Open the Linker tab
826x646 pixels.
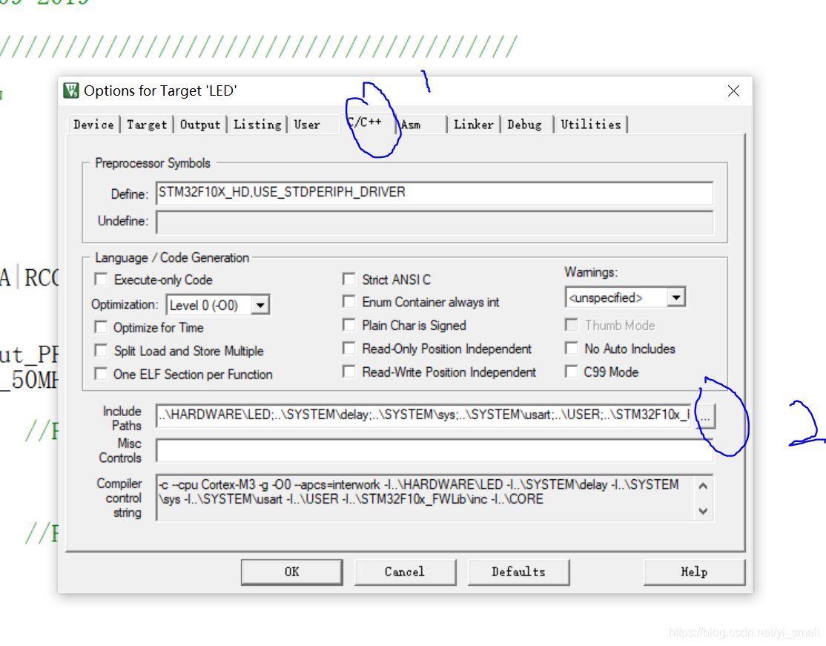tap(474, 125)
